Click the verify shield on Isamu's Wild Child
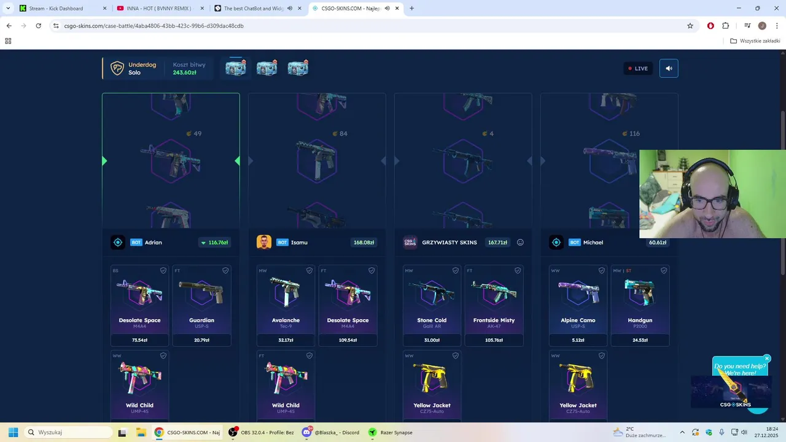 tap(309, 355)
